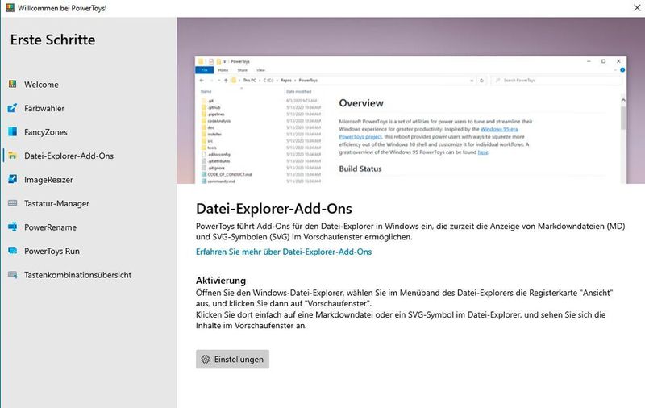Follow link Erfahren Sie mehr über Datei-Explorer-Add-Ons
Screen dimensions: 645x408
[284, 252]
